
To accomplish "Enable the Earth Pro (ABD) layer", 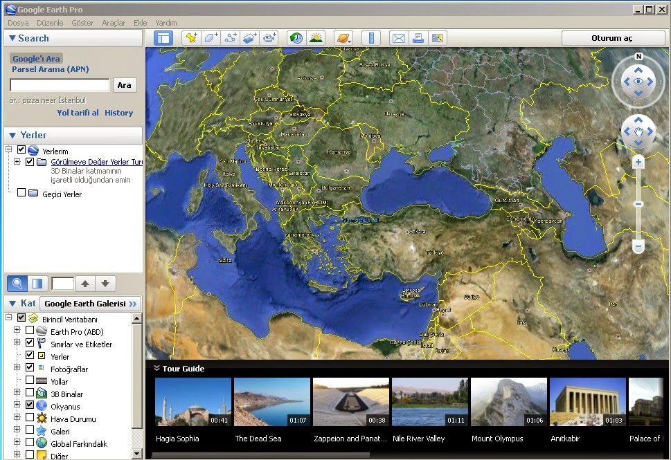I will (30, 330).
